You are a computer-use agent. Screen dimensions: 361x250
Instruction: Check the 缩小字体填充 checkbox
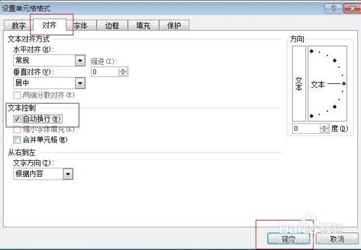(x=17, y=130)
